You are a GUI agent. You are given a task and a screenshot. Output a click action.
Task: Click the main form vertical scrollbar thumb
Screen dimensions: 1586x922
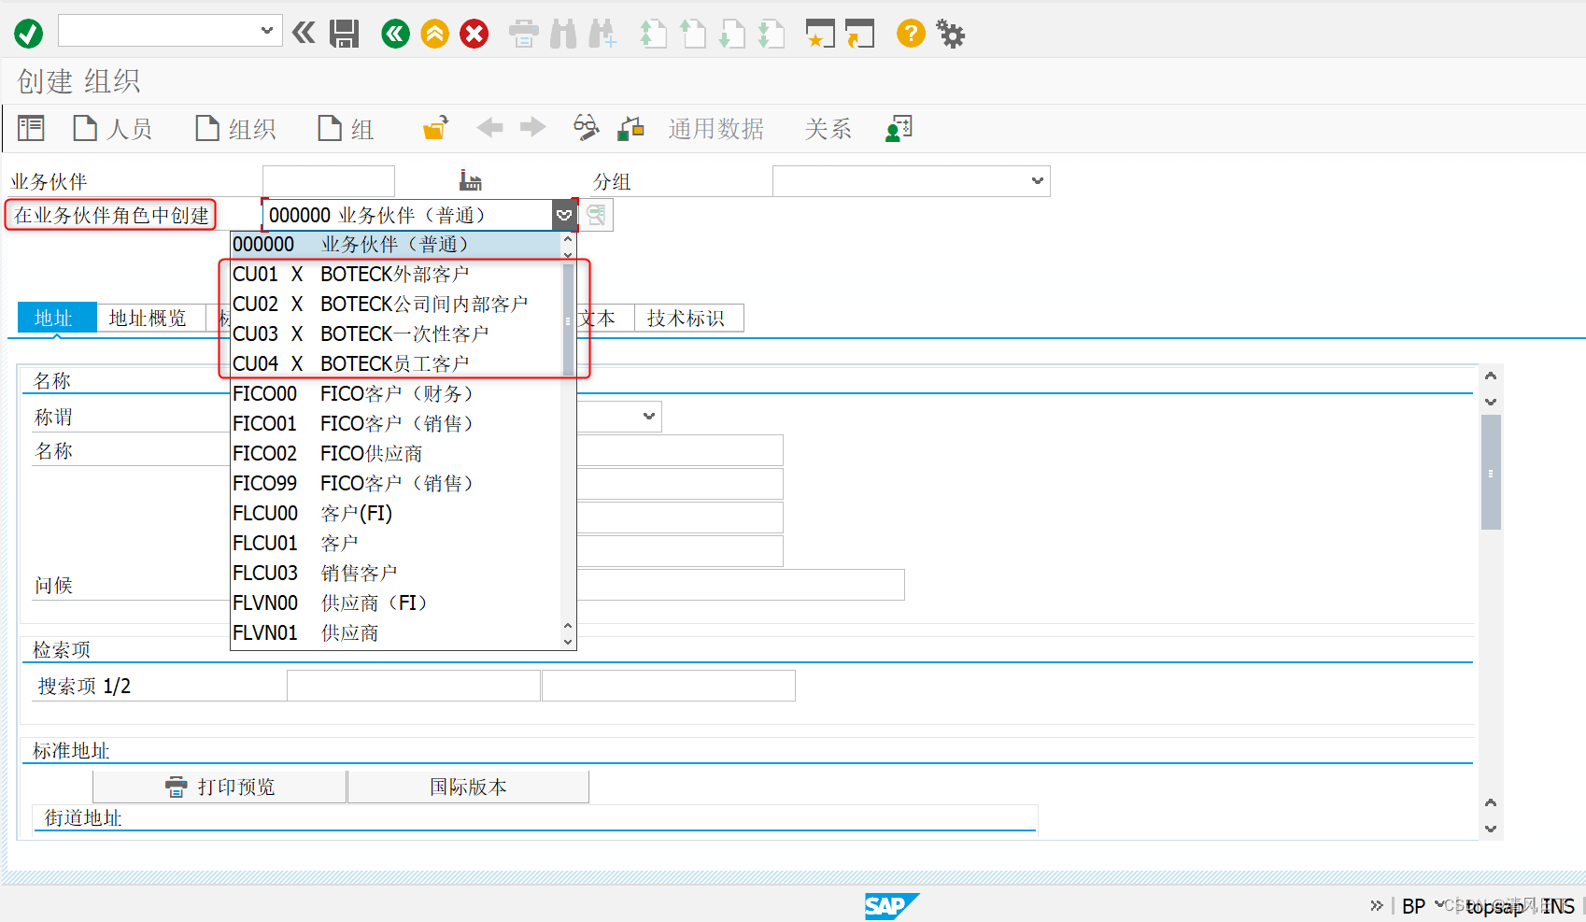click(1491, 473)
